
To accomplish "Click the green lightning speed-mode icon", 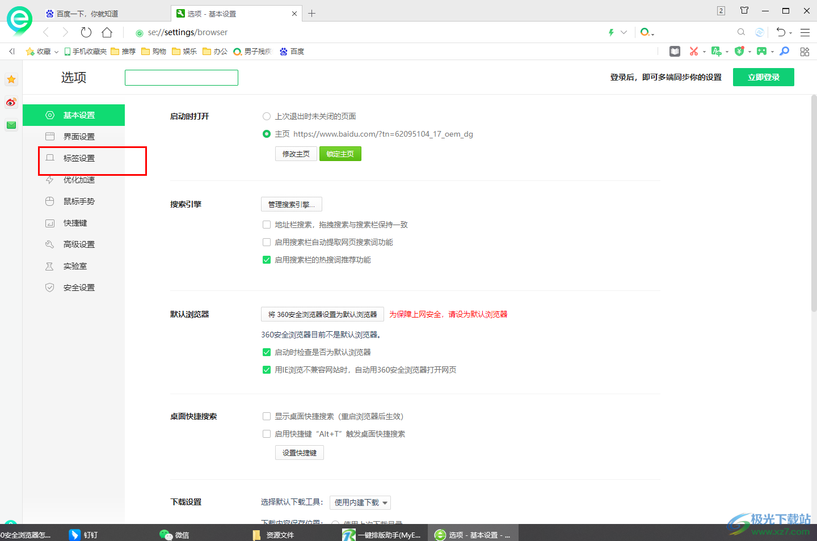I will [611, 32].
